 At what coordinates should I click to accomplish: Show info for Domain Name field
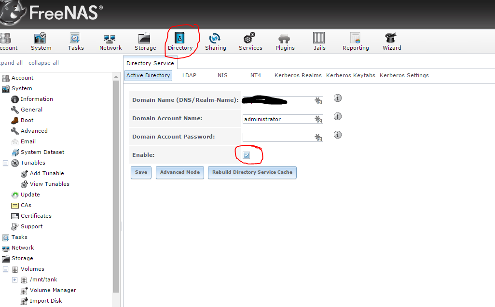(337, 98)
